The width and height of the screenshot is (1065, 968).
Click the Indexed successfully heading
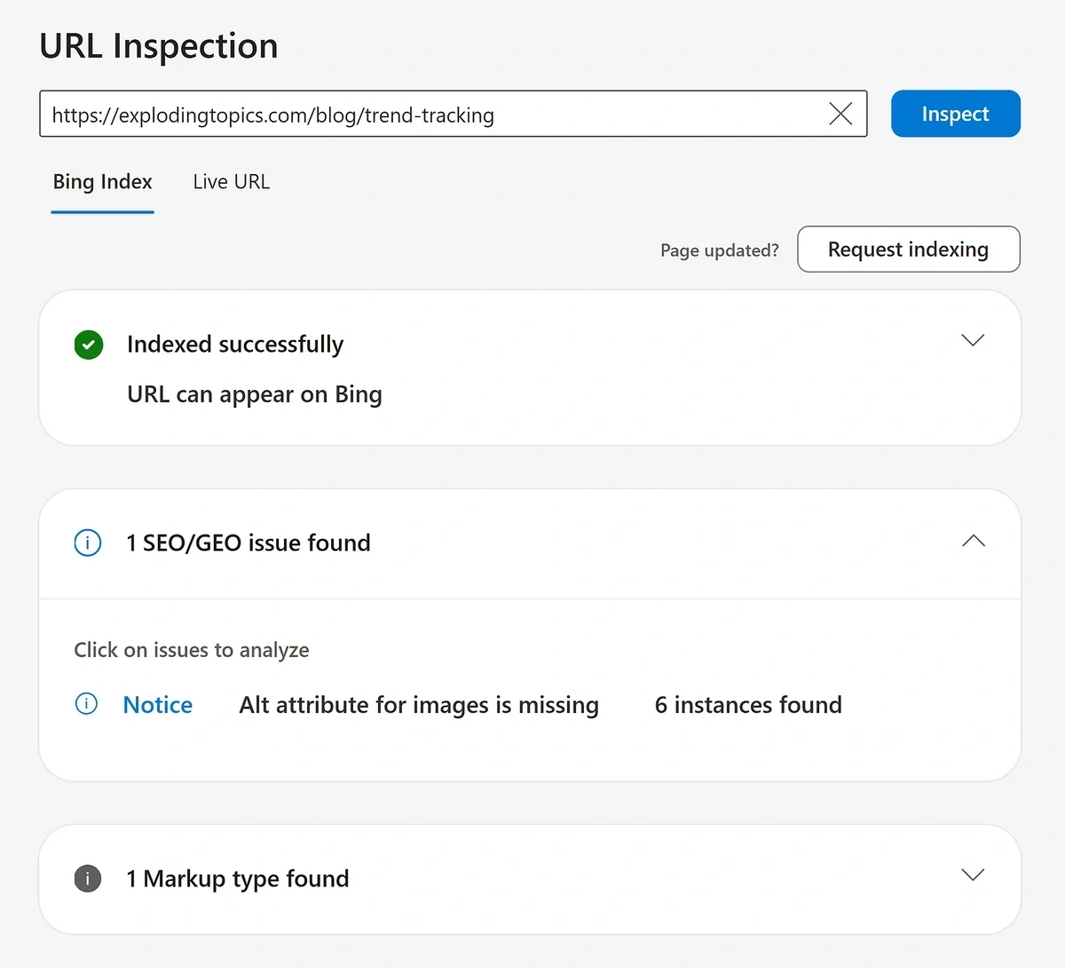tap(235, 345)
